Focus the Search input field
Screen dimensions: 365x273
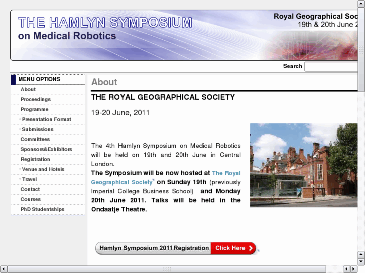pyautogui.click(x=331, y=67)
